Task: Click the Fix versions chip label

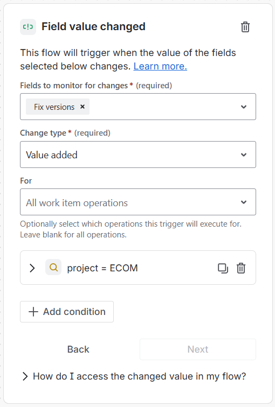Action: pyautogui.click(x=54, y=107)
